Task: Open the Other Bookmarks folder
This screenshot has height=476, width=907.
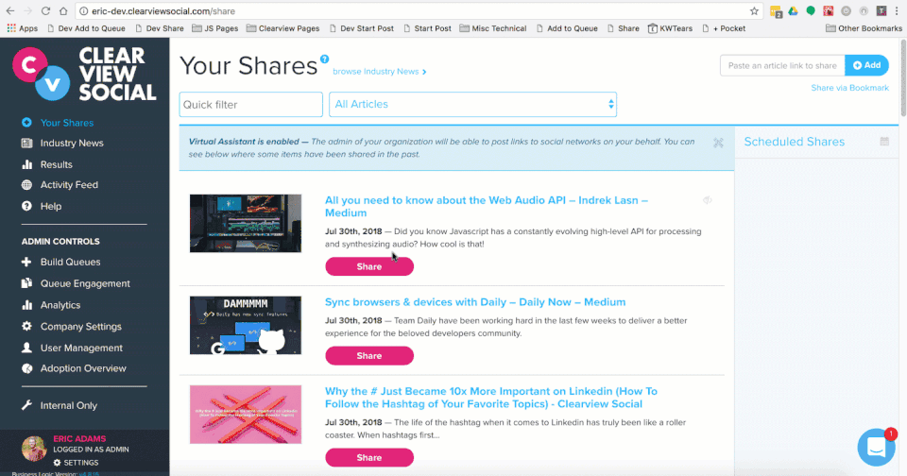Action: click(864, 28)
